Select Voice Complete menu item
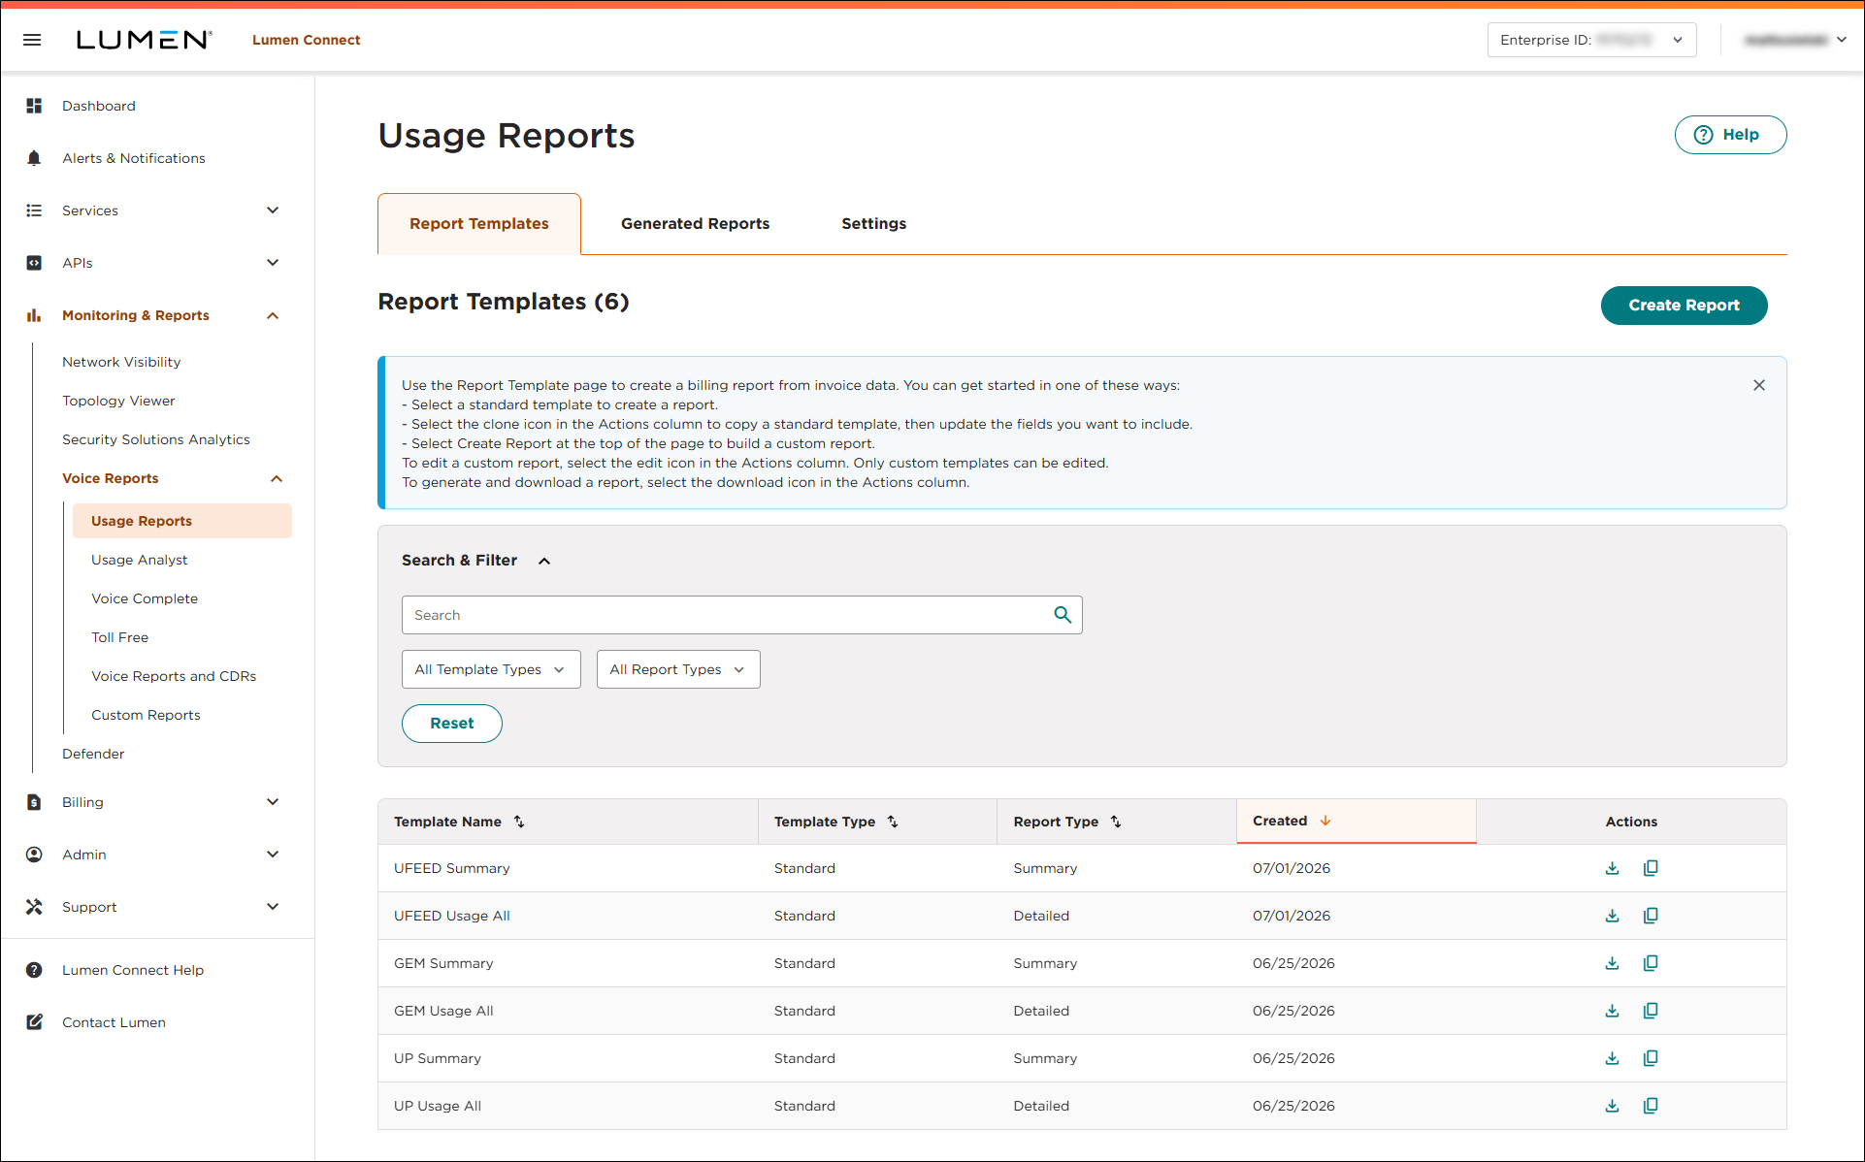Screen dimensions: 1865x1162 pos(145,598)
